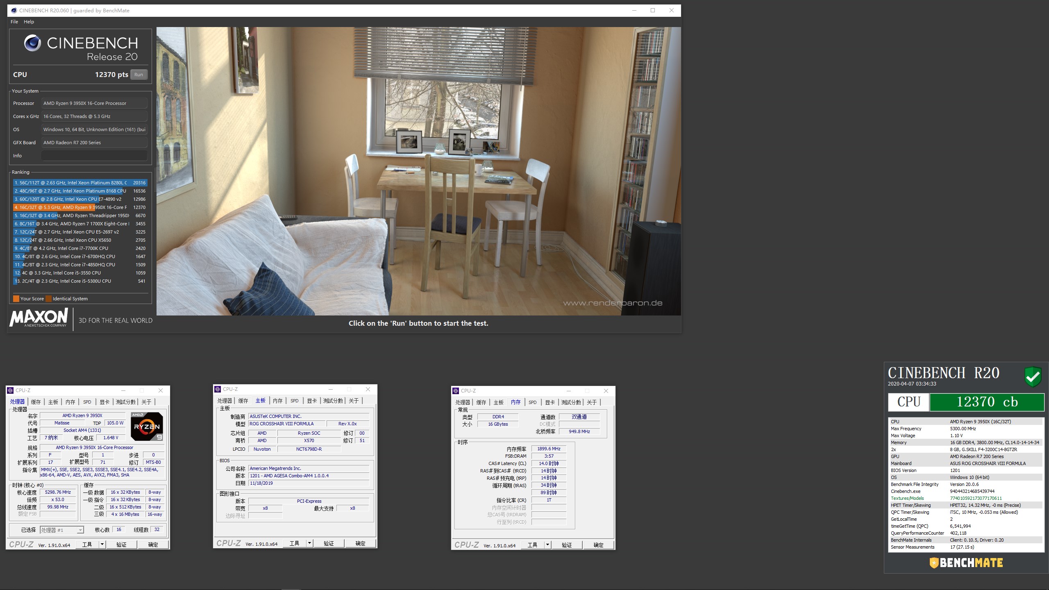Click 确定 button in memory CPU-Z window
The width and height of the screenshot is (1049, 590).
click(x=598, y=545)
